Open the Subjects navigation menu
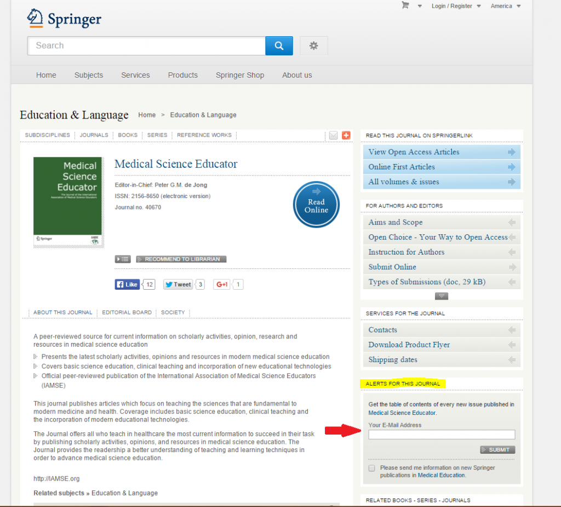The height and width of the screenshot is (507, 561). pyautogui.click(x=89, y=75)
